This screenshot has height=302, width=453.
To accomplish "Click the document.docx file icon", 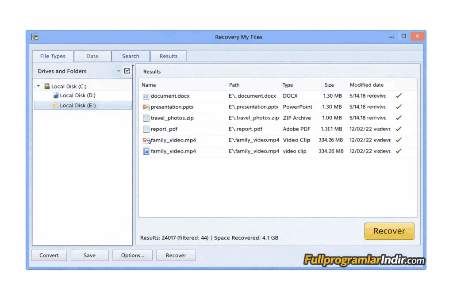I will 146,96.
